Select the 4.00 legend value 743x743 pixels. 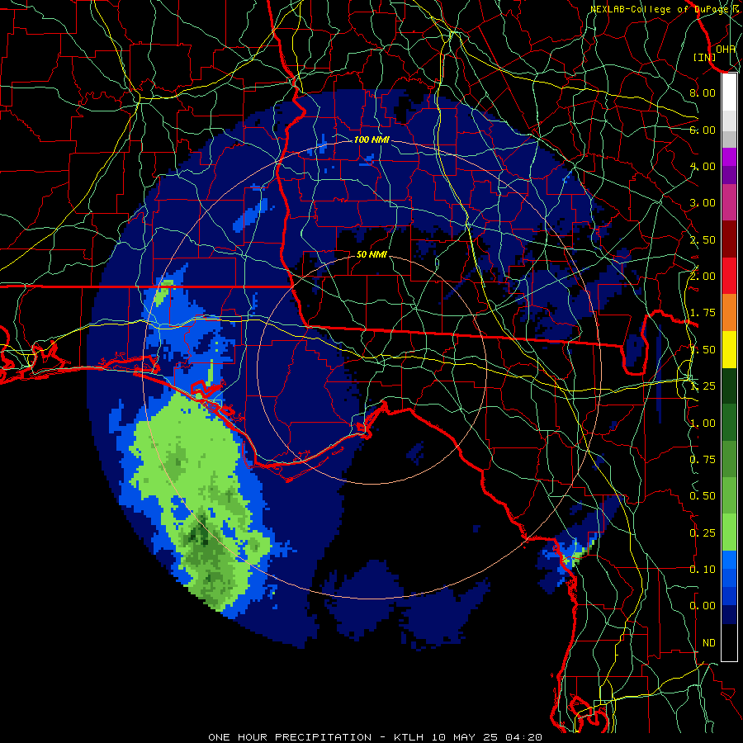[703, 166]
